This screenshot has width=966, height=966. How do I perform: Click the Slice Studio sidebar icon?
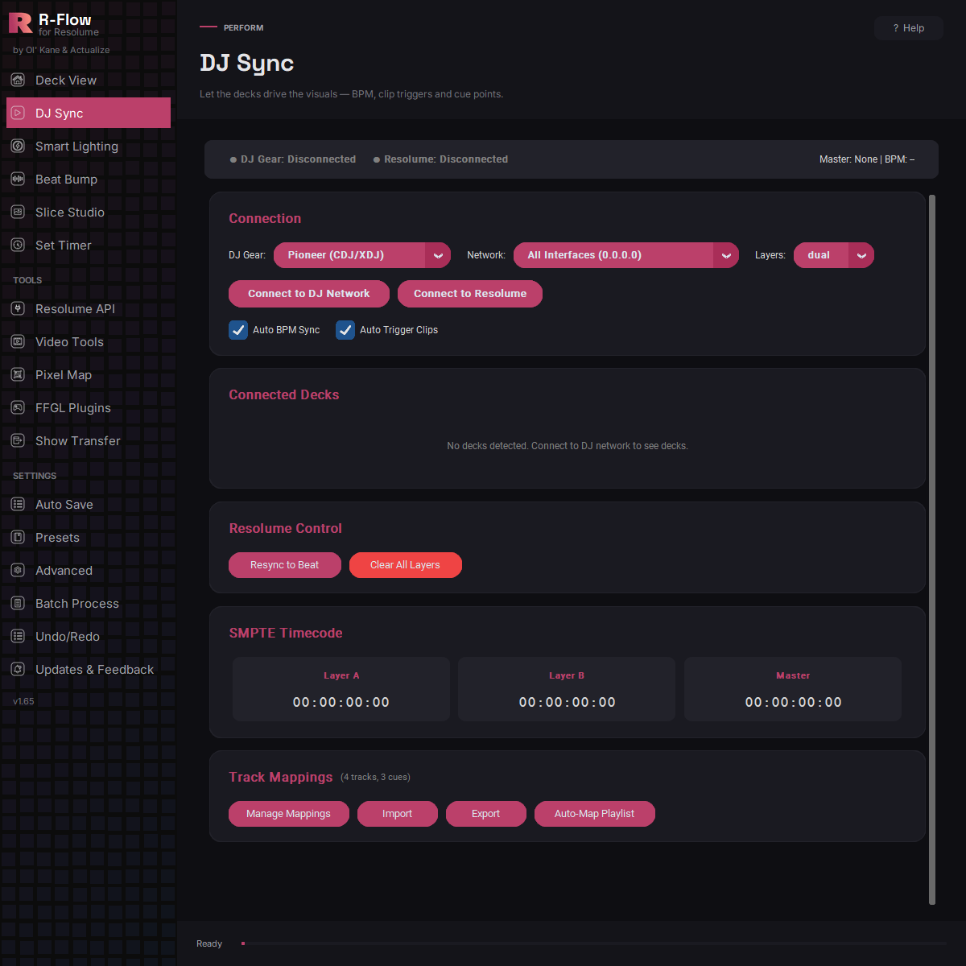coord(18,212)
